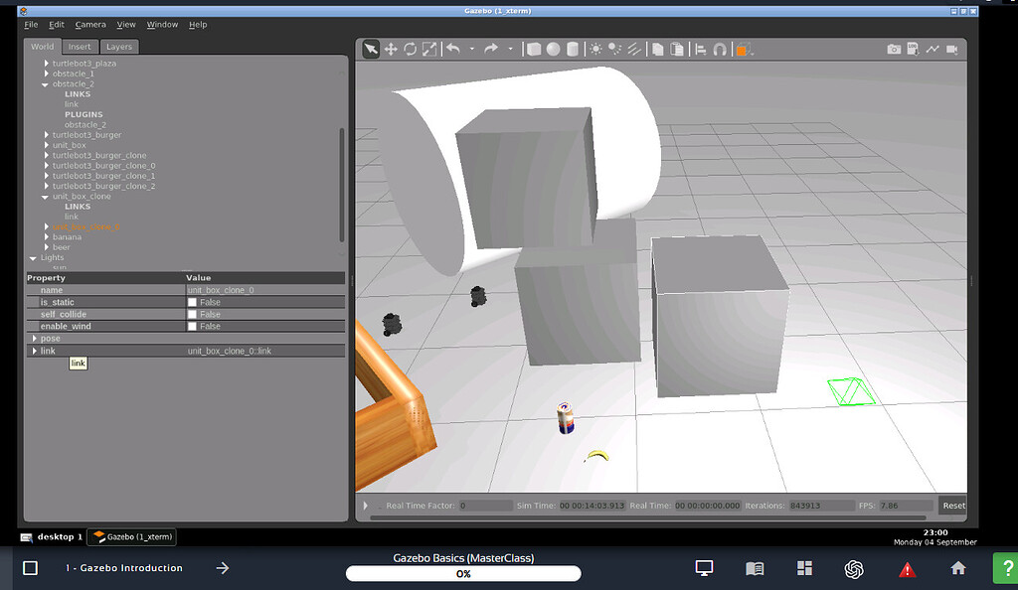Expand the pose property row
The image size is (1018, 590).
click(34, 339)
